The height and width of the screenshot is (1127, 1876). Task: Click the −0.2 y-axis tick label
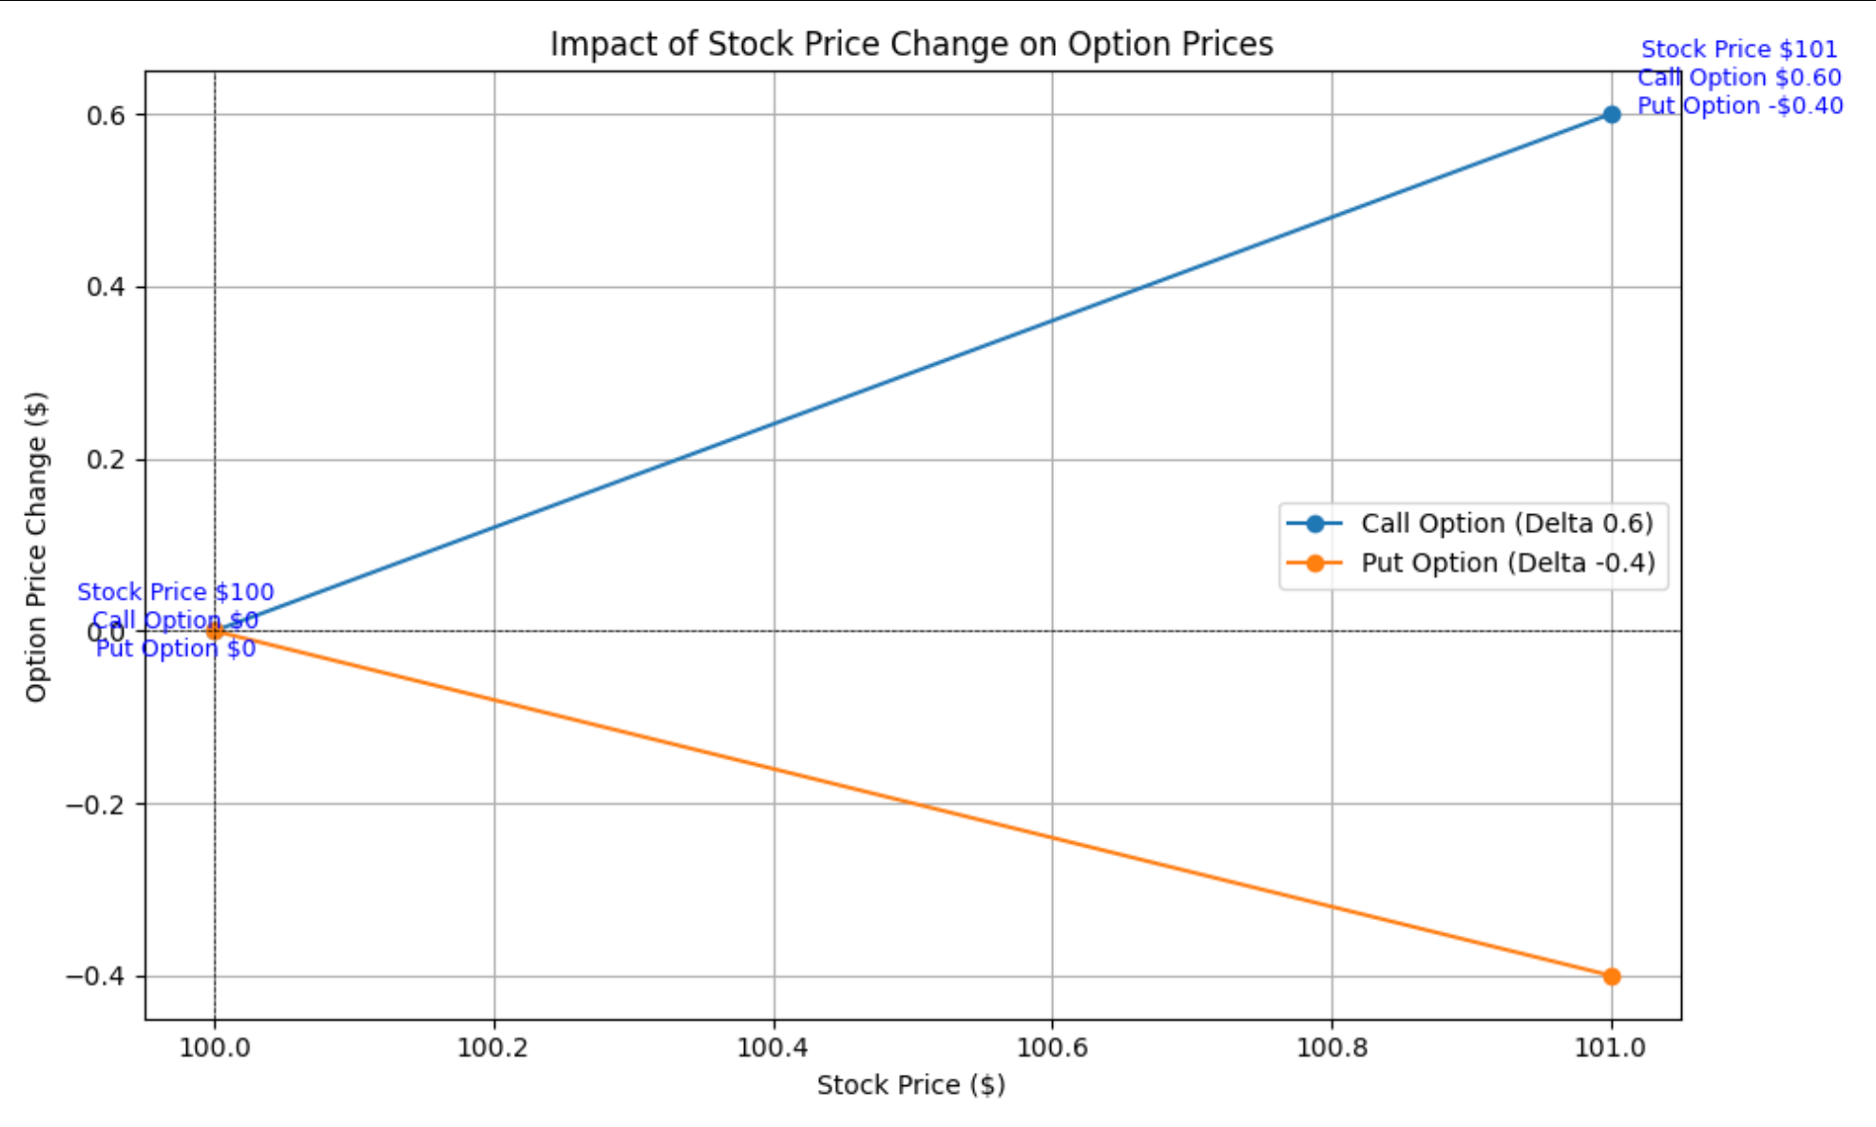95,805
